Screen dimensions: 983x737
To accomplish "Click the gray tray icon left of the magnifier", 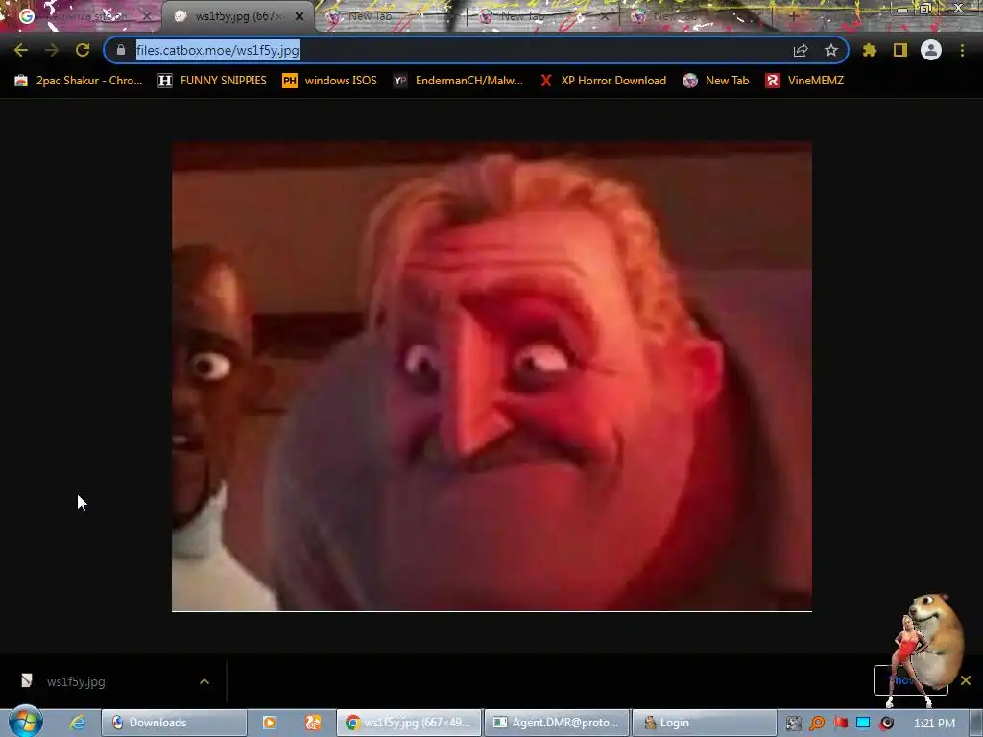I will point(794,724).
